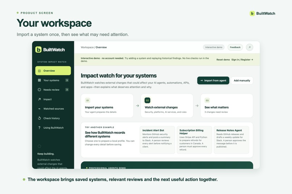Click the Import from agent button
Screen dimensions: 292x194
point(213,81)
